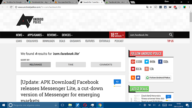
Task: Click the POR language indicator
Action: tap(170, 105)
